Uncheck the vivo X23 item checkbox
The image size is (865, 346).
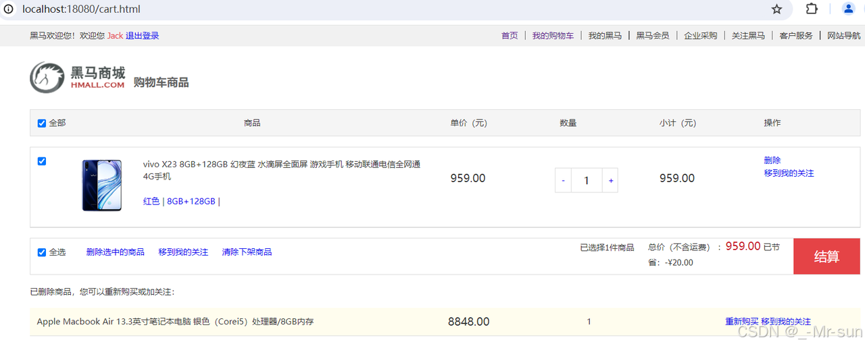click(x=42, y=161)
